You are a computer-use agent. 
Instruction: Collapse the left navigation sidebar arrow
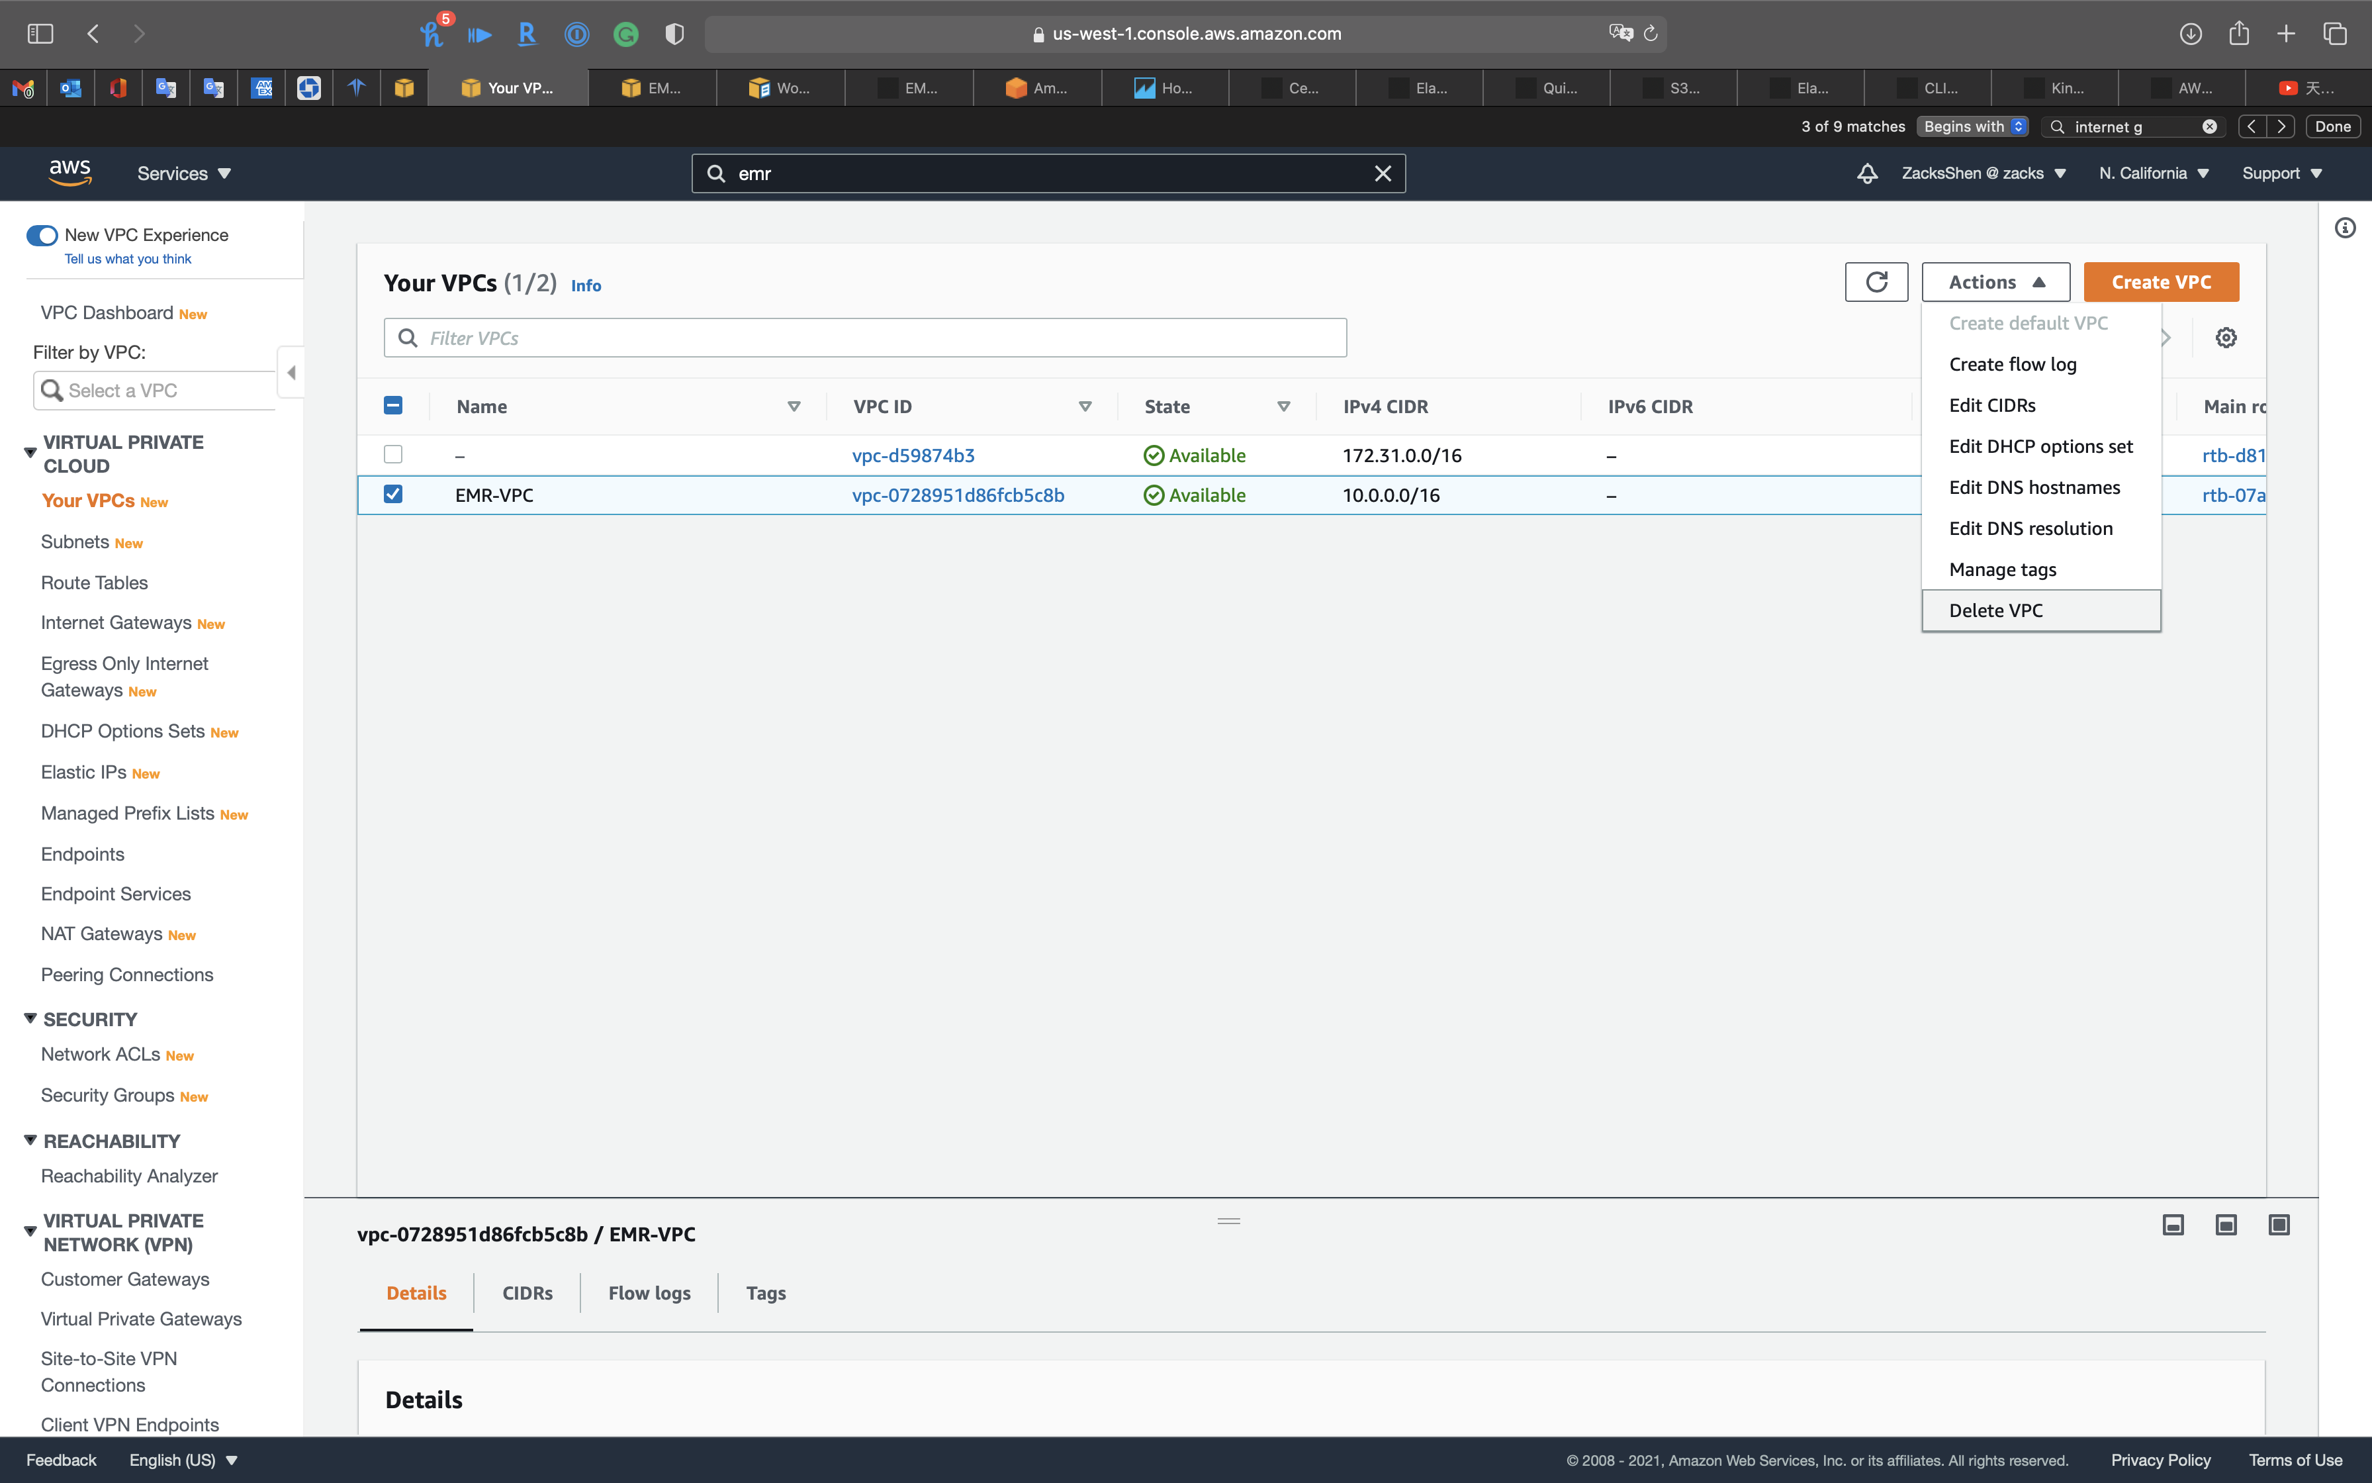[291, 373]
